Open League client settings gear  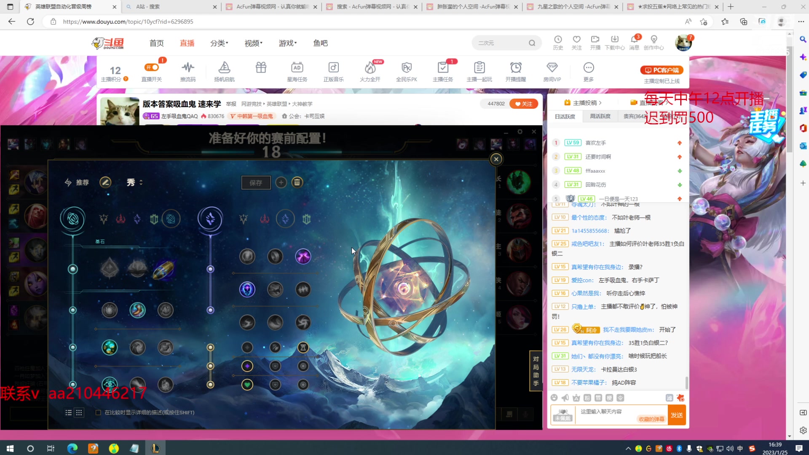(520, 132)
